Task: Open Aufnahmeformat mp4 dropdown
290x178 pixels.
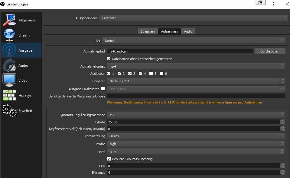Action: (196, 66)
